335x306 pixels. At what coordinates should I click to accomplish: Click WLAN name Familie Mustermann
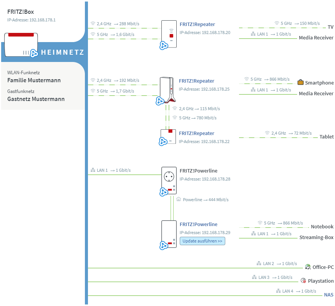pyautogui.click(x=34, y=80)
